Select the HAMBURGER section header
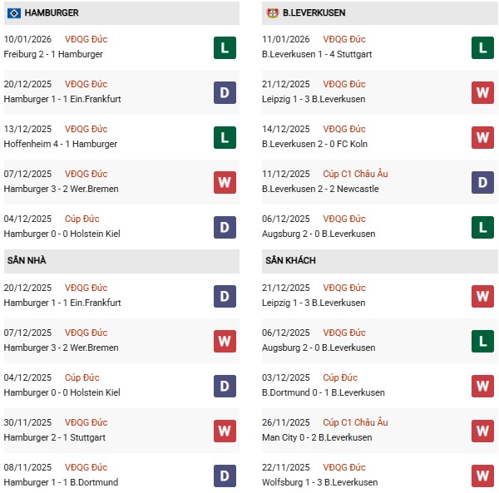This screenshot has height=493, width=499. coord(52,13)
